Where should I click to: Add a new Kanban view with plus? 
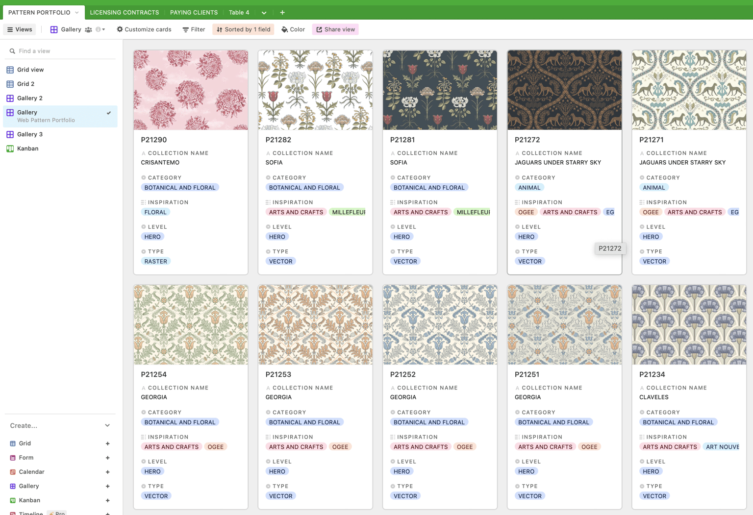click(107, 500)
